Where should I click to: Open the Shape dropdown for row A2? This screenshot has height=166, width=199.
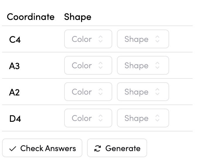click(x=143, y=92)
